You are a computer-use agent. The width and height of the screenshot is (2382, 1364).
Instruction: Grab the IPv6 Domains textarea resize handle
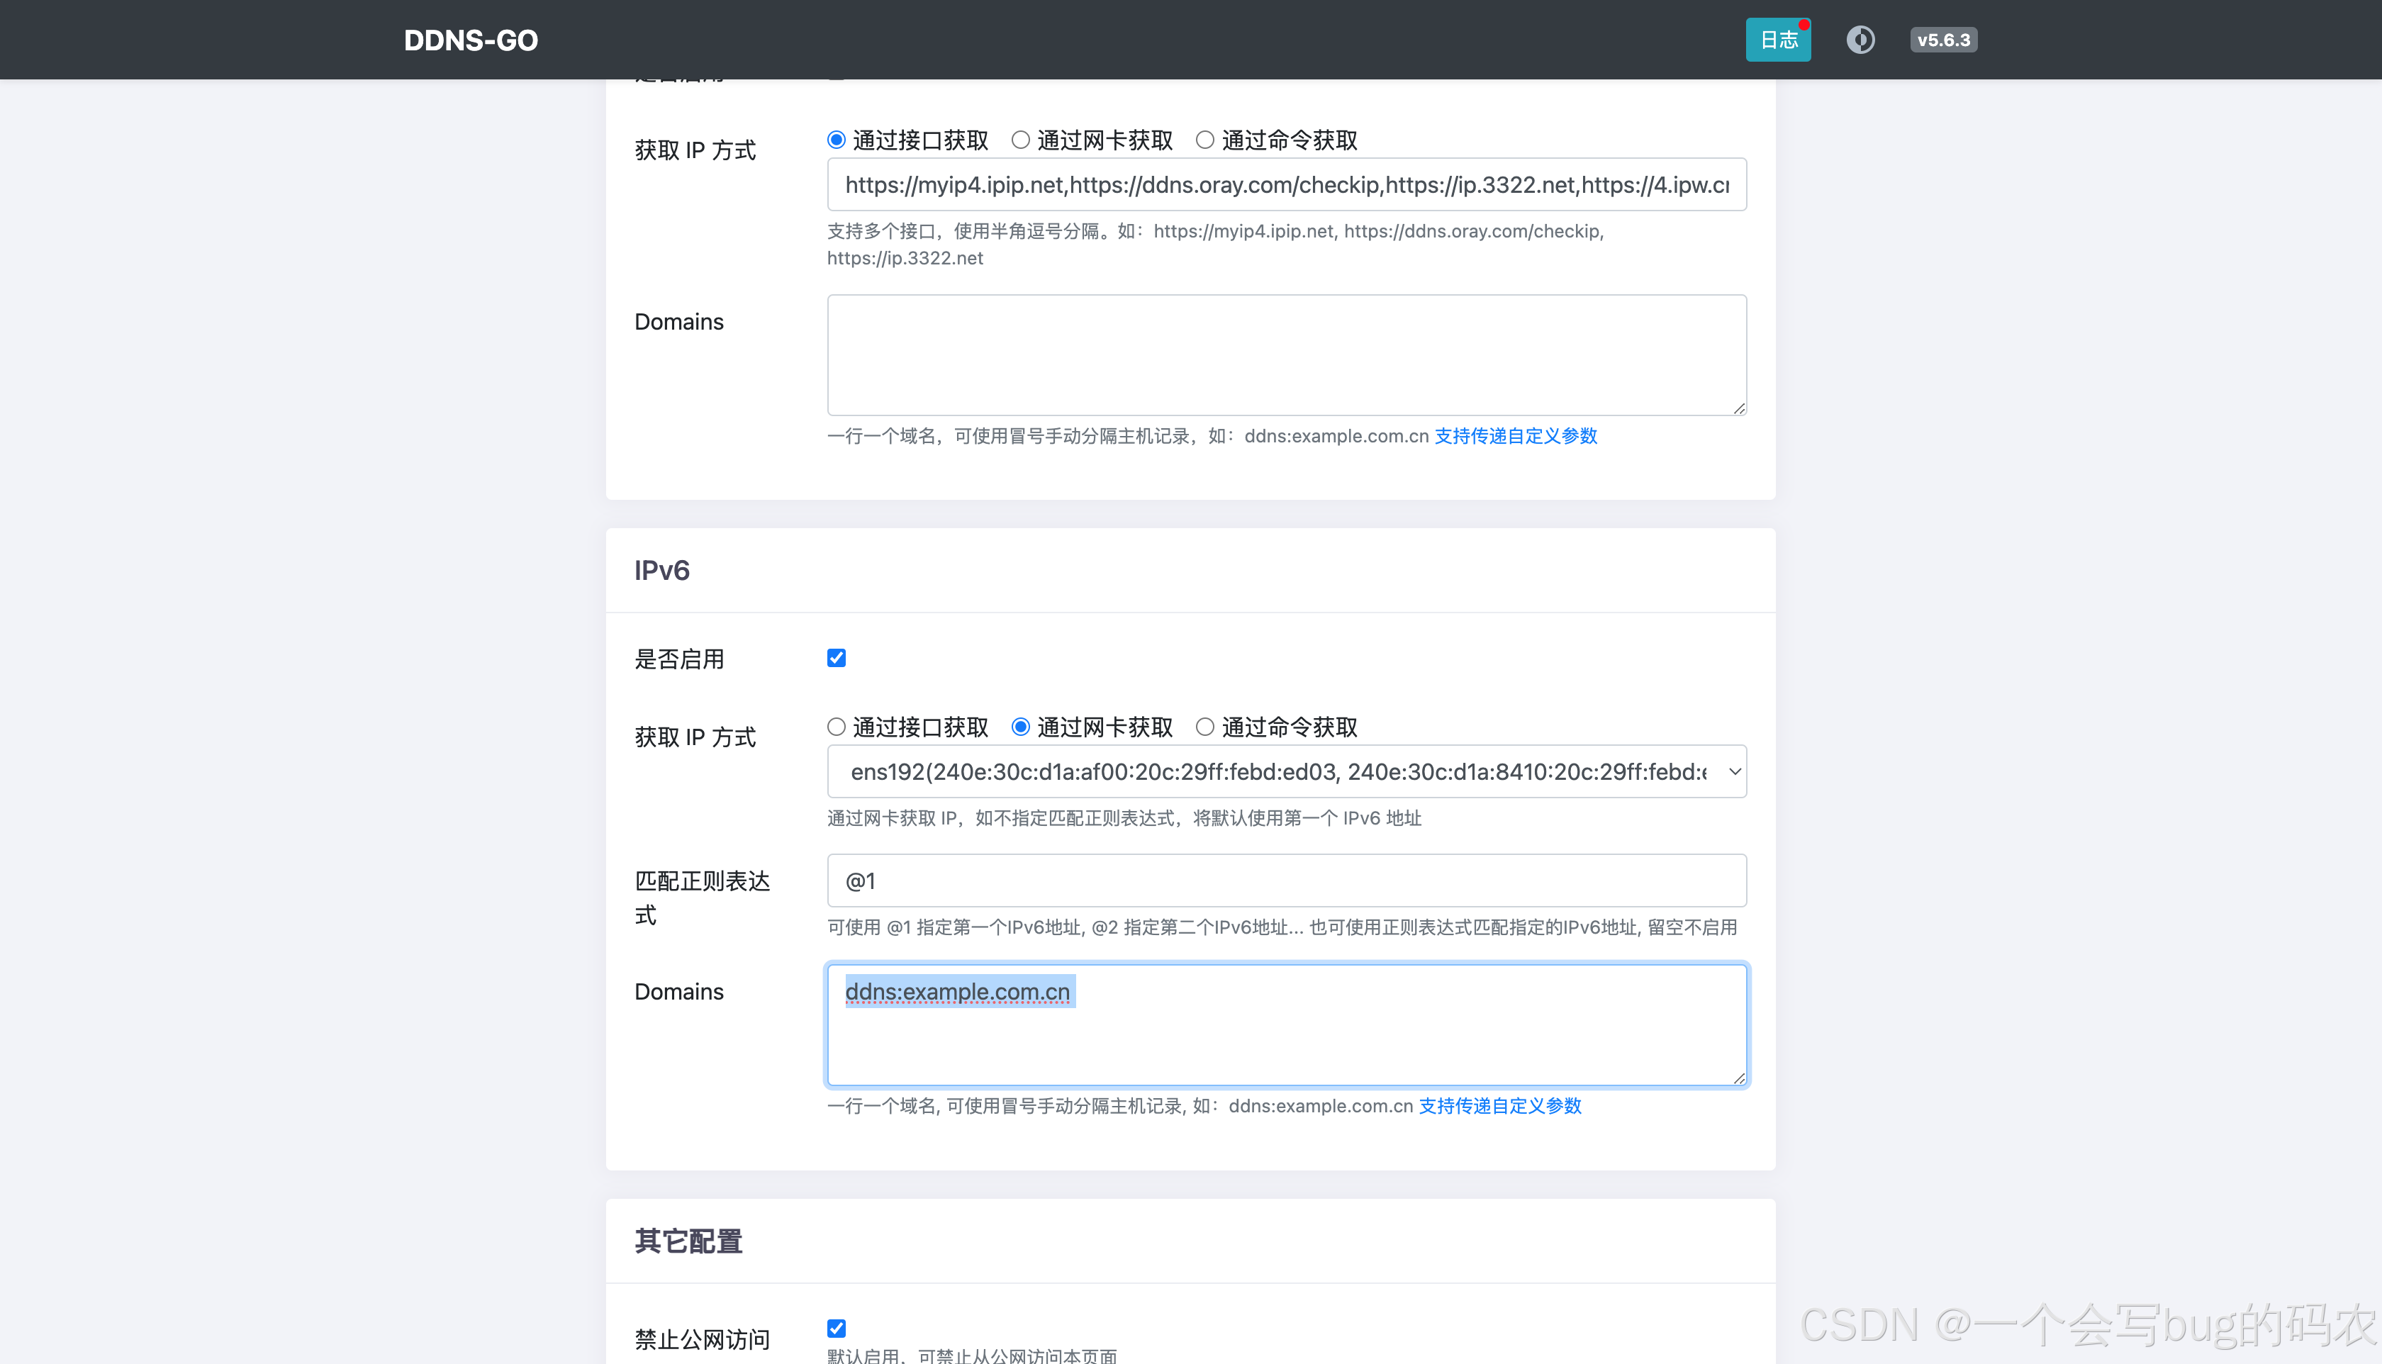click(x=1740, y=1079)
